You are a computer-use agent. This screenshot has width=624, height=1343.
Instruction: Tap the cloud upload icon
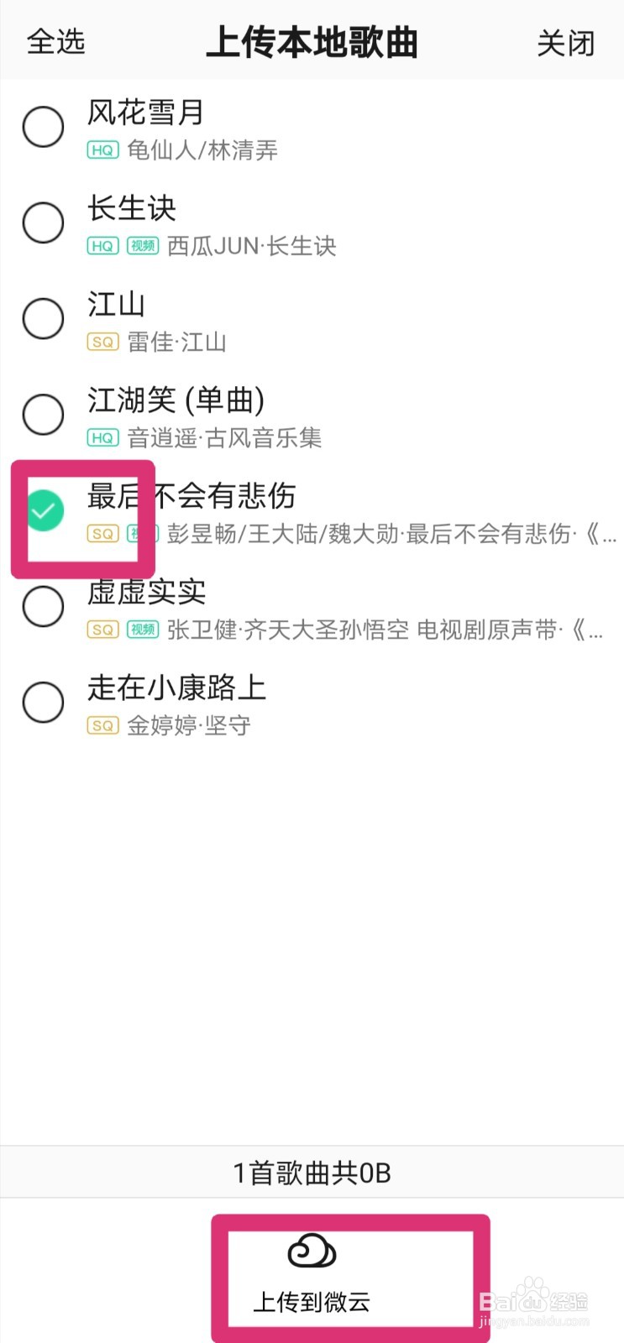pos(312,1252)
